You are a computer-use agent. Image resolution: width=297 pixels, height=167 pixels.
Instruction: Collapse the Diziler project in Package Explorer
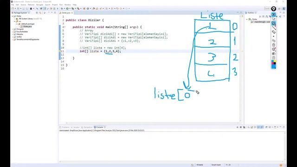(13, 16)
